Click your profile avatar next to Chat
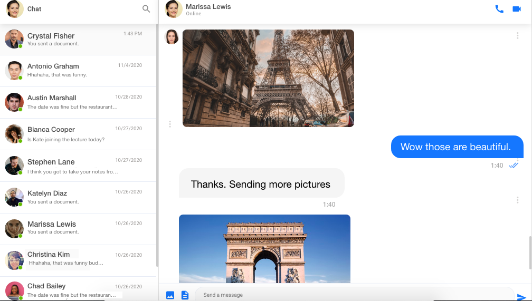This screenshot has width=532, height=301. coord(14,9)
